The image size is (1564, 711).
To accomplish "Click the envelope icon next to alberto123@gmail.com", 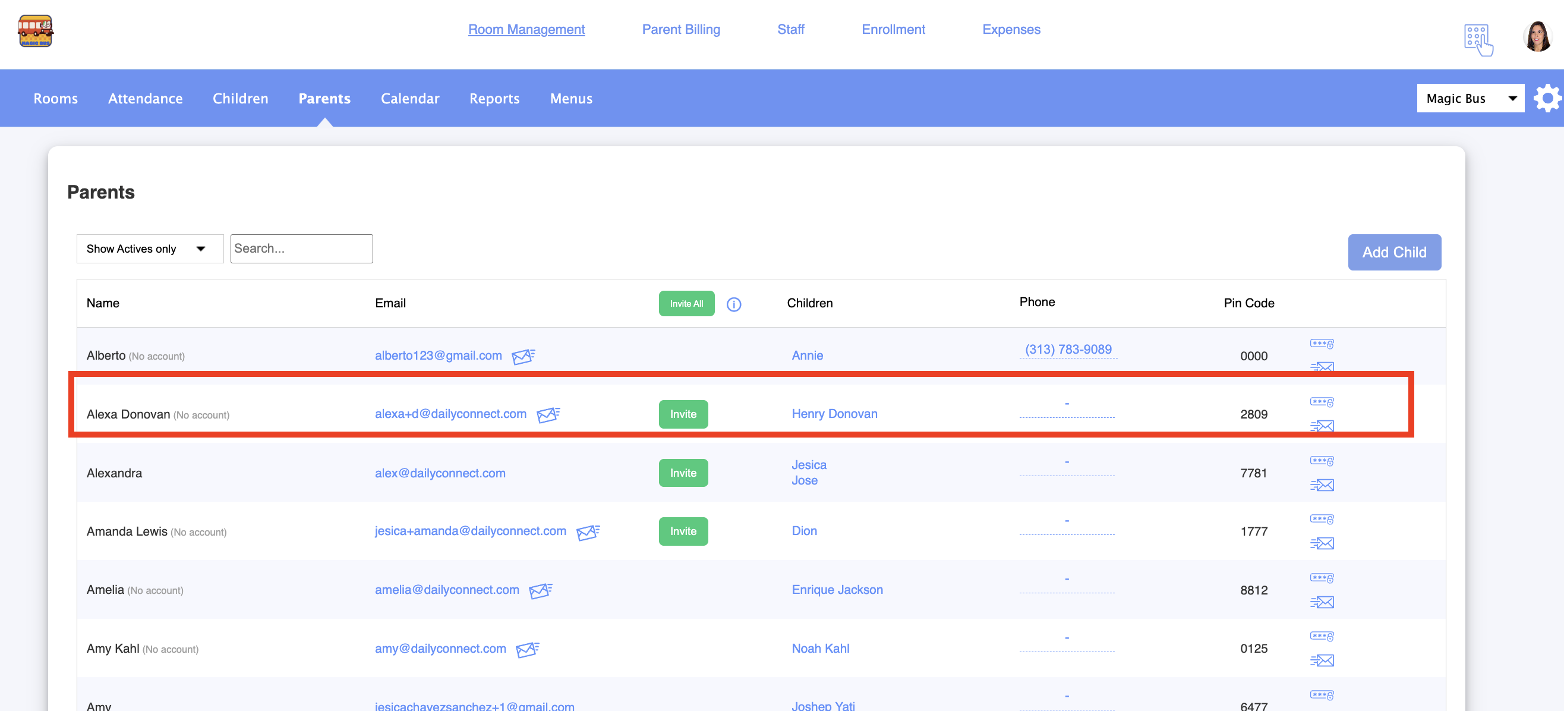I will [x=522, y=357].
